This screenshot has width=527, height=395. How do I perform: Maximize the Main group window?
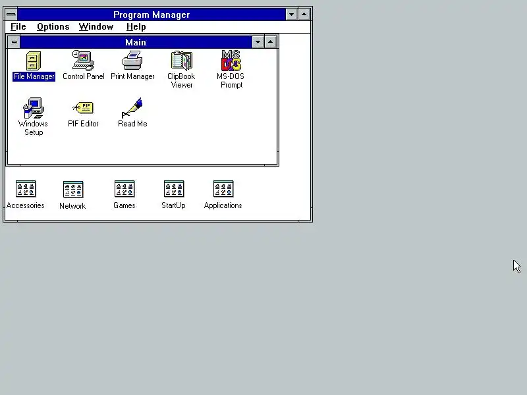271,42
